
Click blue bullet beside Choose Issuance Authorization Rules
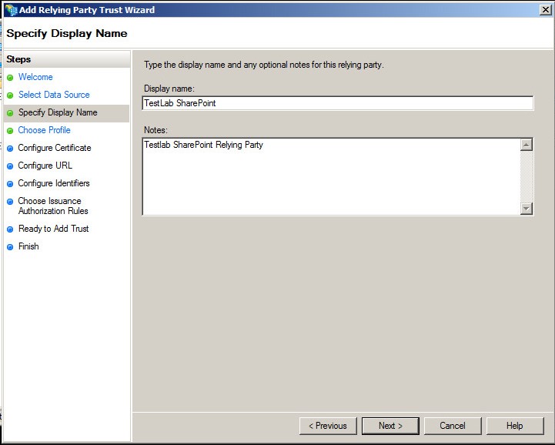tap(10, 202)
